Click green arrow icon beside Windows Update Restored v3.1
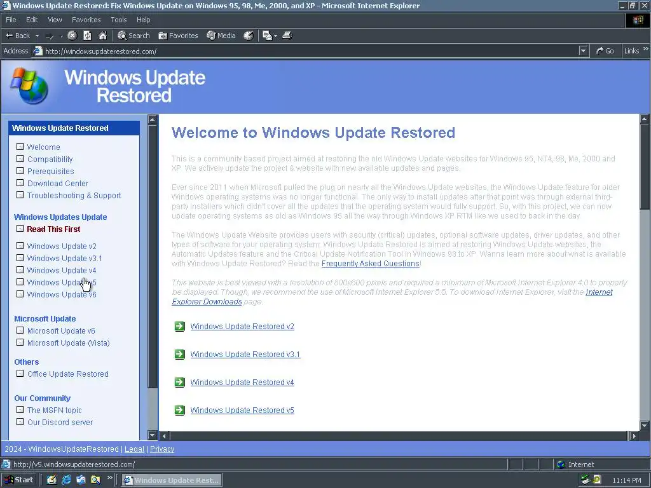 [179, 354]
